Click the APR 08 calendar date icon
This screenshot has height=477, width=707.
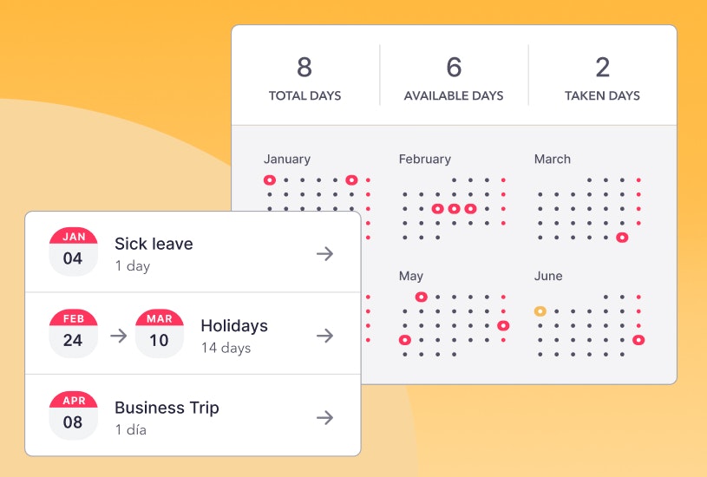(73, 415)
